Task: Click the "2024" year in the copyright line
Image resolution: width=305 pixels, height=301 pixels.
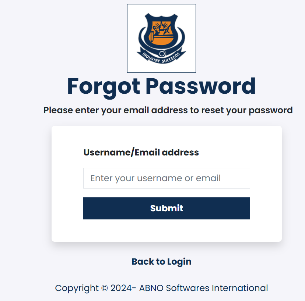Action: pyautogui.click(x=121, y=288)
